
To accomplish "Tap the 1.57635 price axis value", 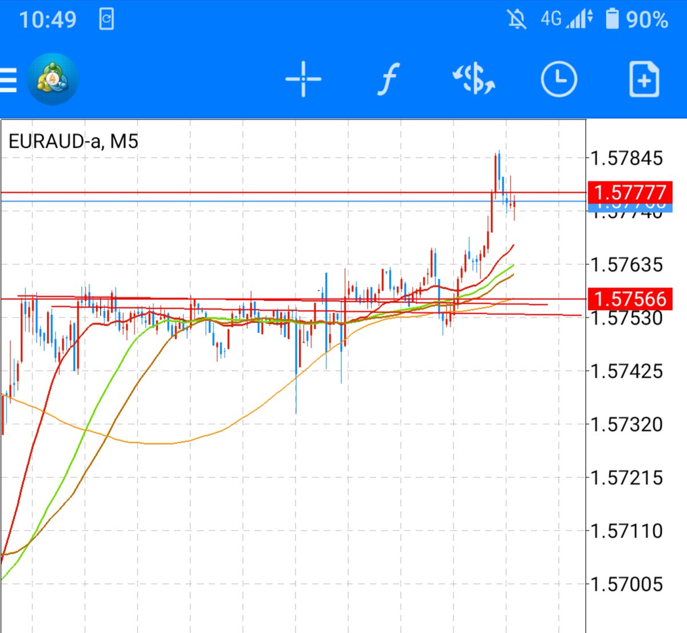I will (627, 264).
